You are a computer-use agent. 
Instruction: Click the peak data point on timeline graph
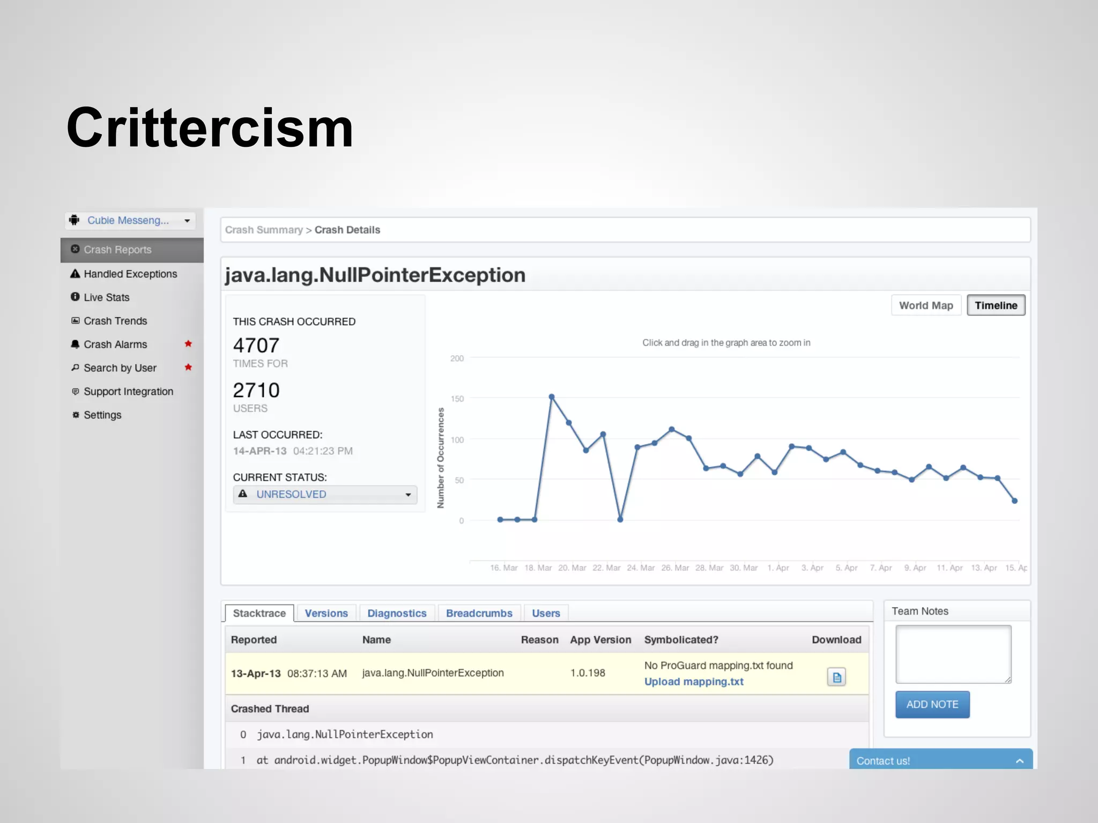(551, 397)
